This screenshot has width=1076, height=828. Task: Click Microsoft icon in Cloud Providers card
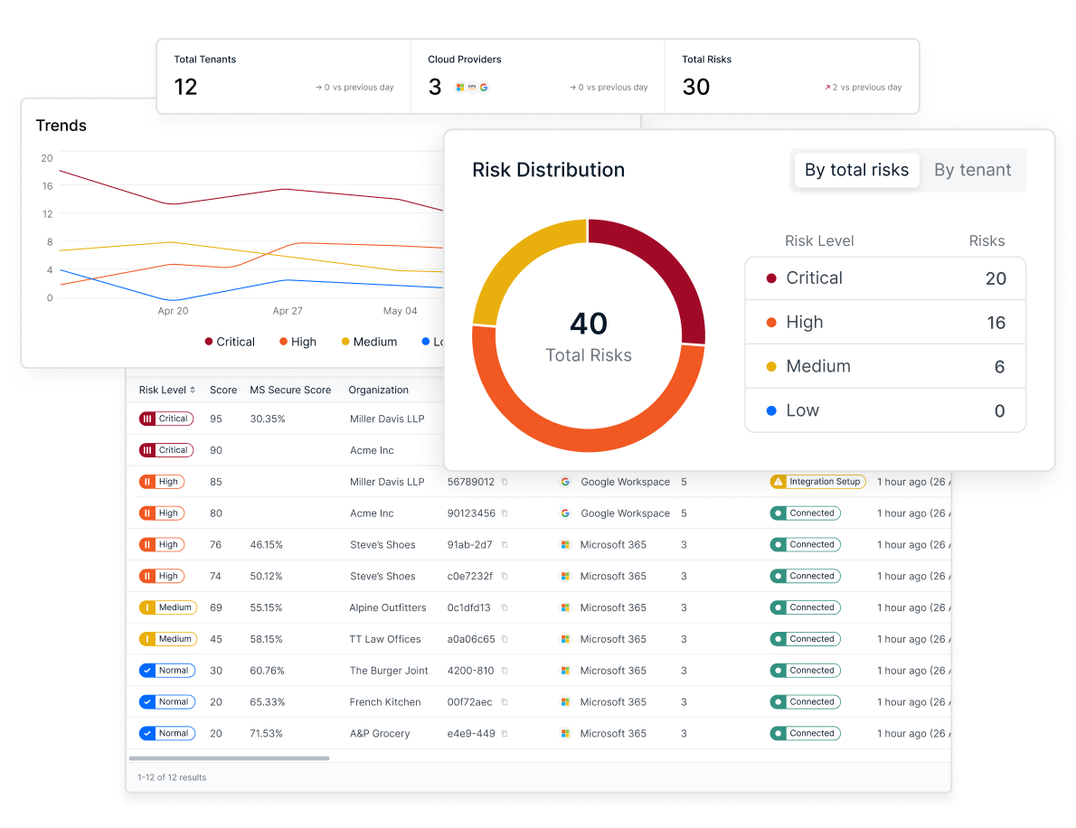460,87
